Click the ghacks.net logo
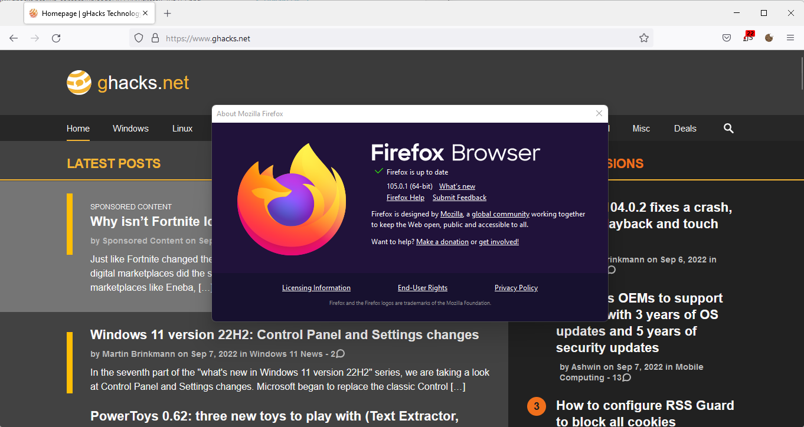 pos(128,83)
